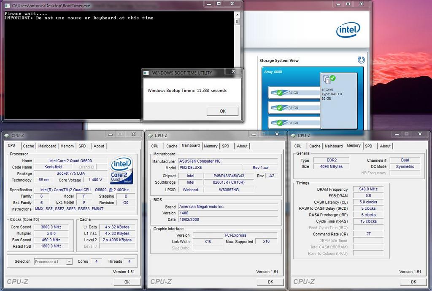Select the antonis RAID 0 volume icon
Screen dimensions: 432x291
[329, 79]
